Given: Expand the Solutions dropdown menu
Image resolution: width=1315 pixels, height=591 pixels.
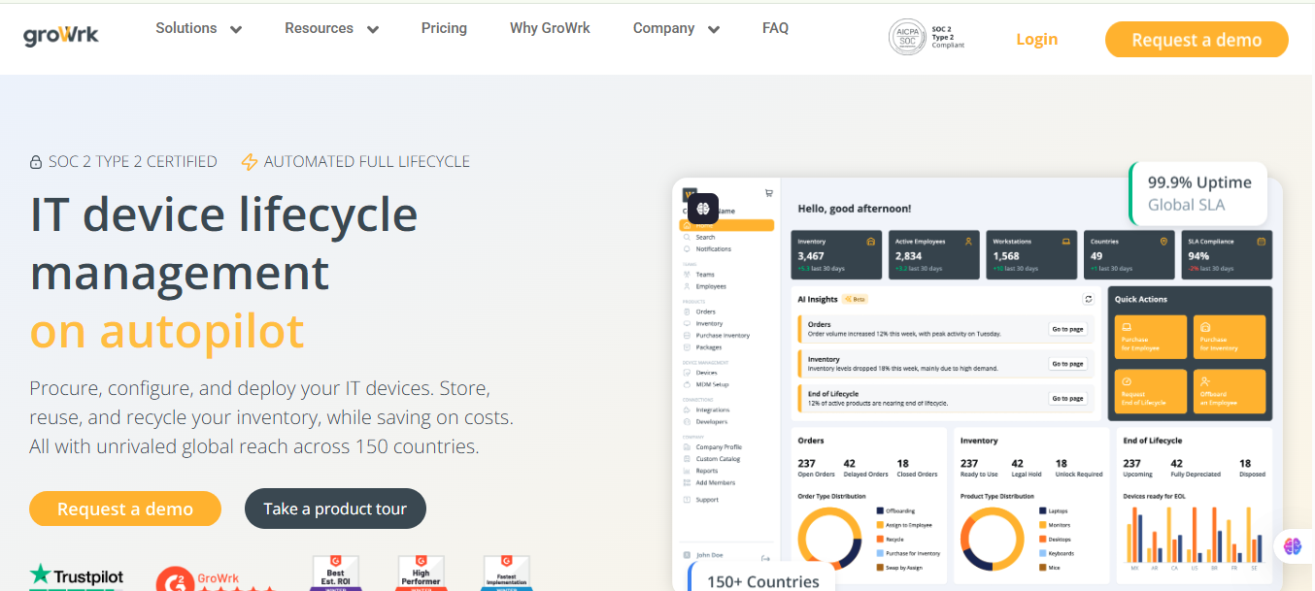Looking at the screenshot, I should pyautogui.click(x=198, y=29).
